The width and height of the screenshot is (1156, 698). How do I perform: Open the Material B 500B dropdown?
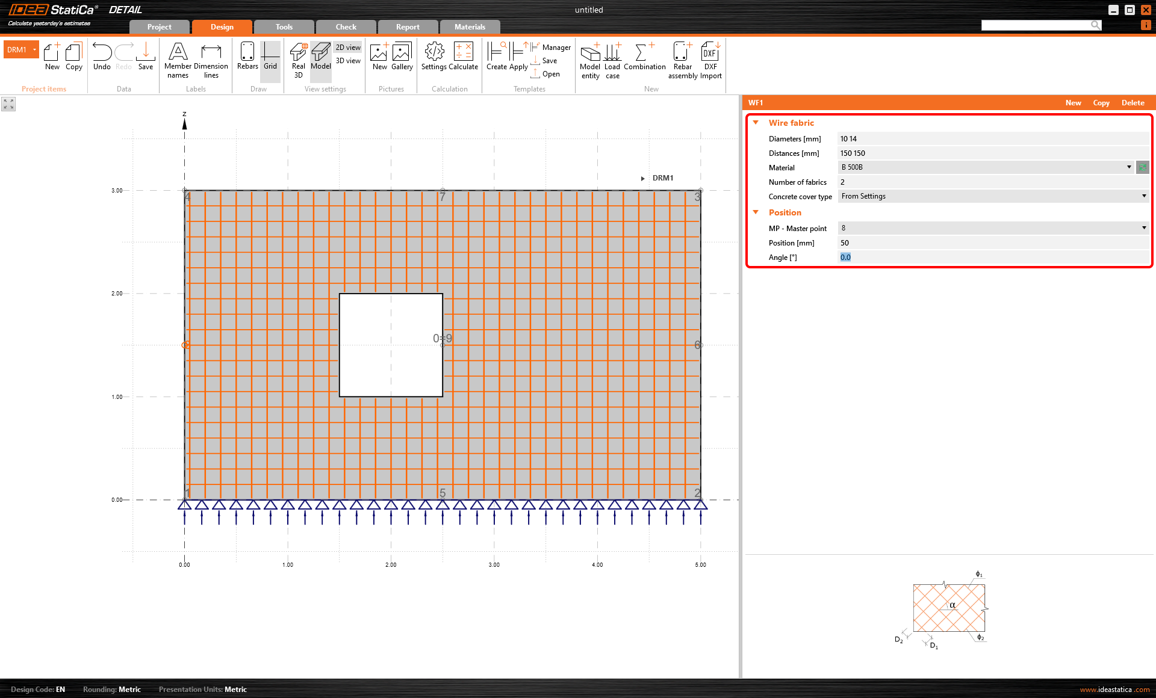click(1129, 167)
